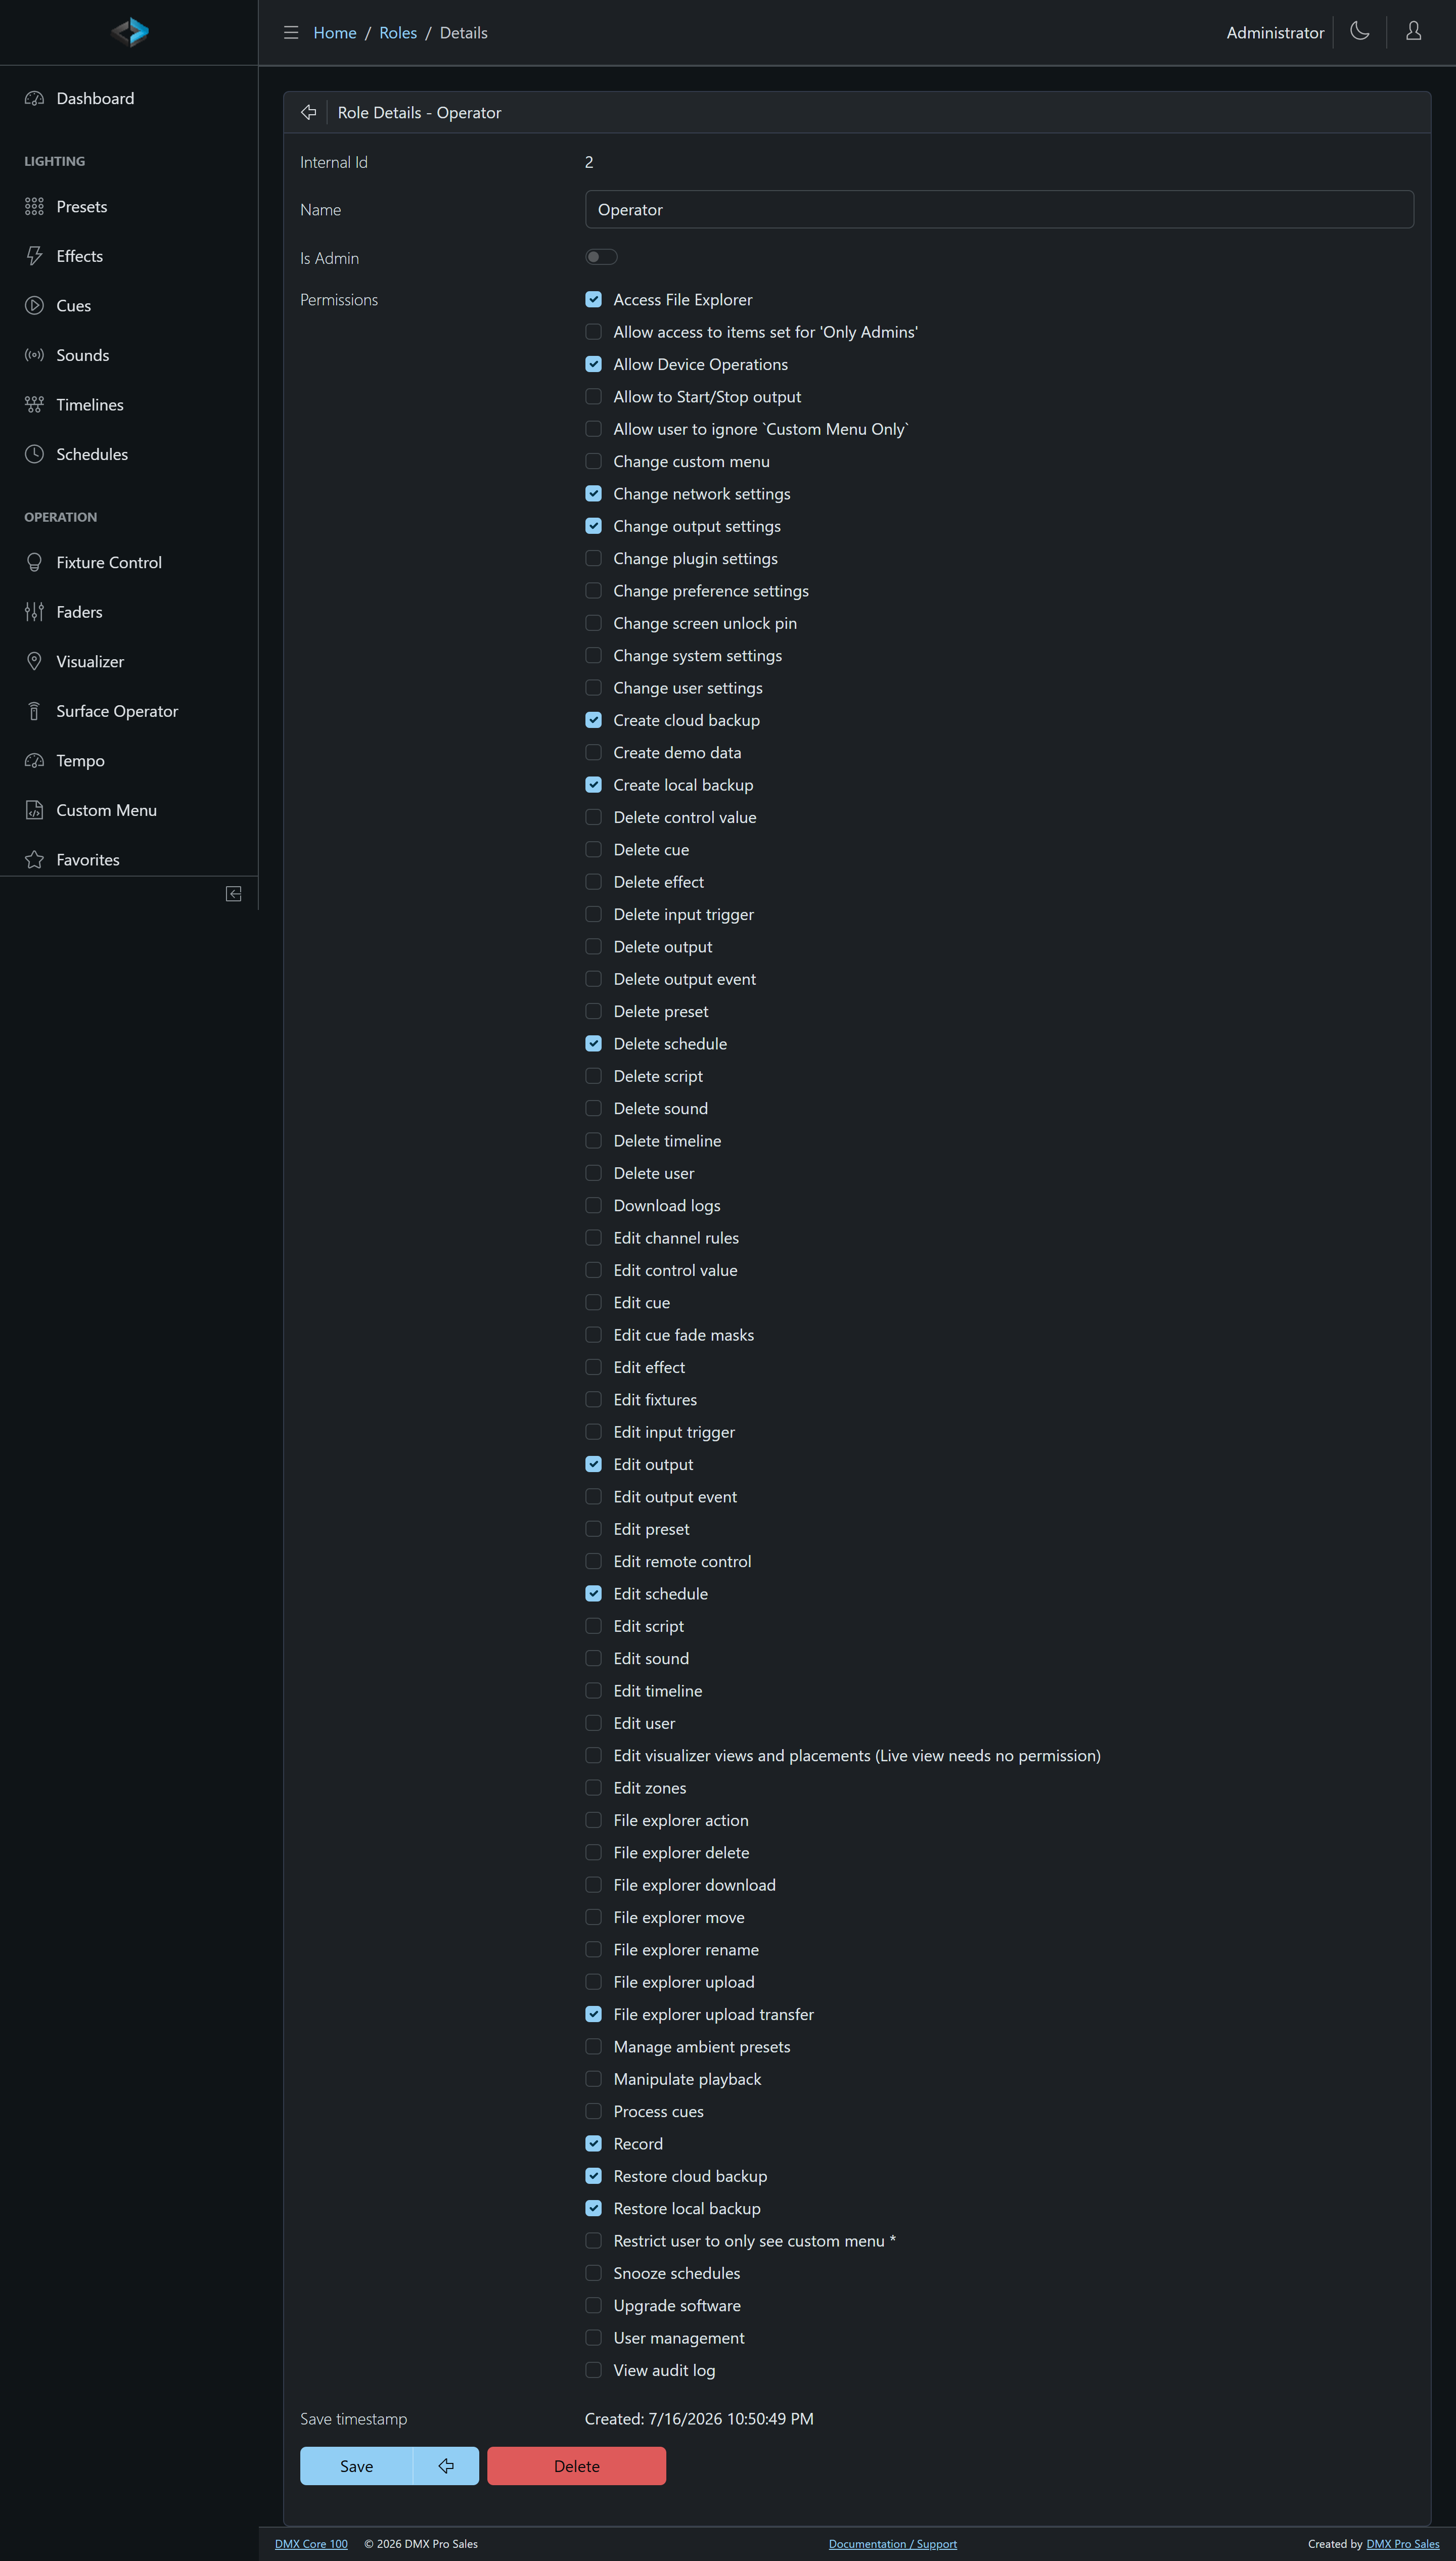The width and height of the screenshot is (1456, 2561).
Task: Check Delete cue permission
Action: (593, 850)
